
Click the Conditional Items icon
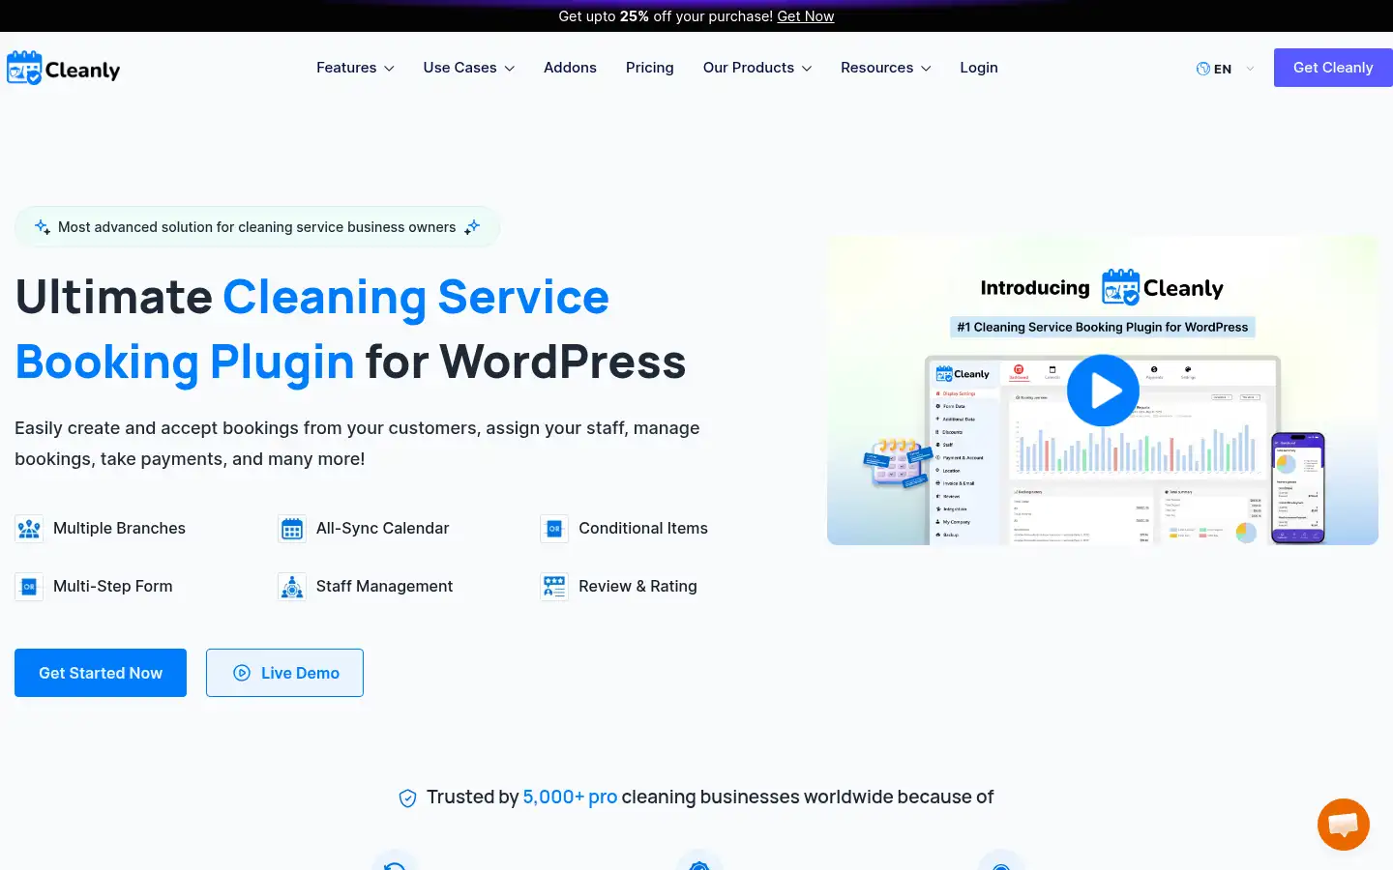tap(554, 529)
